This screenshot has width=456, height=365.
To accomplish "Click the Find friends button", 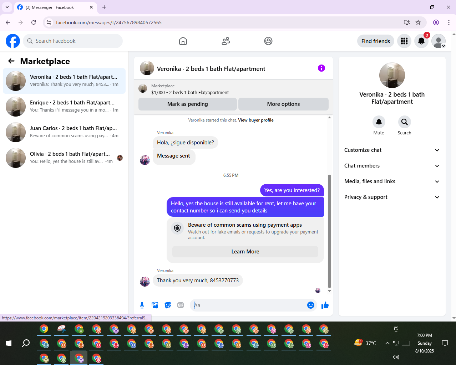I will click(376, 41).
